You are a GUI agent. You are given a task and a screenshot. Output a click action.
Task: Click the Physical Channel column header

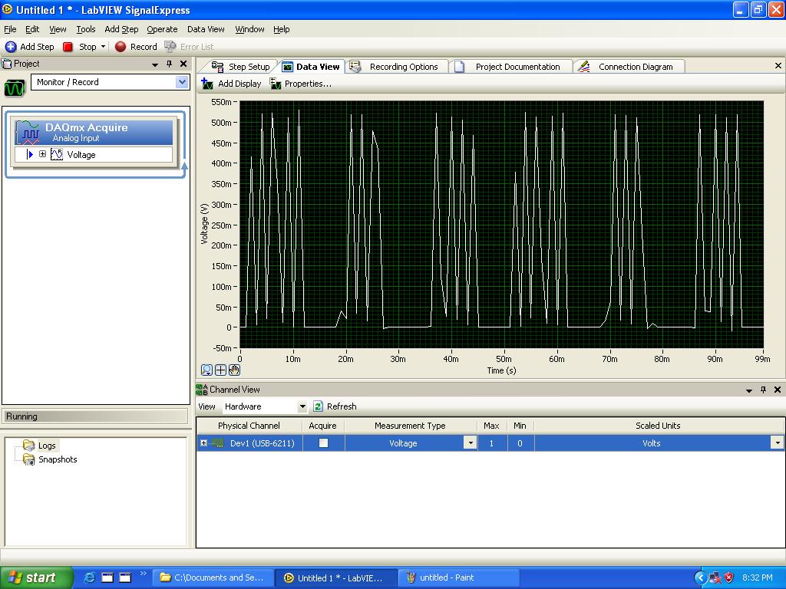pos(249,426)
